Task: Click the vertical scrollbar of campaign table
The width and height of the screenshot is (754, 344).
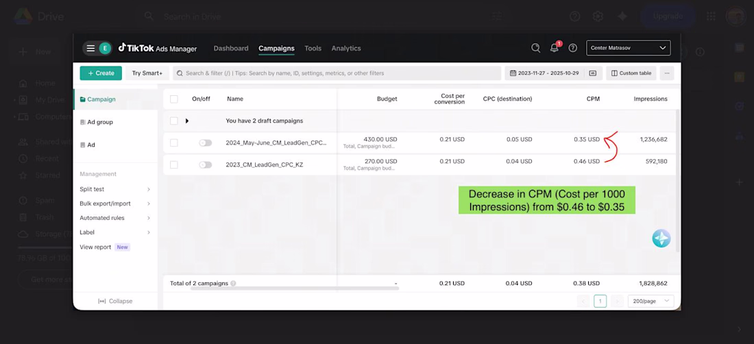Action: click(678, 180)
